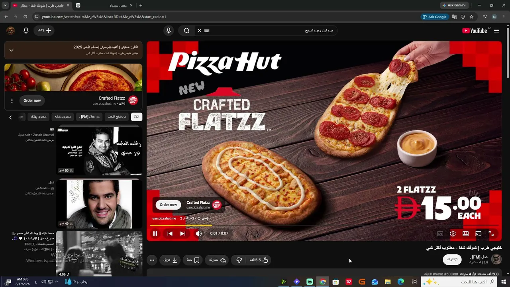Click the Ask Gemini button
Image resolution: width=510 pixels, height=287 pixels.
coord(454,5)
